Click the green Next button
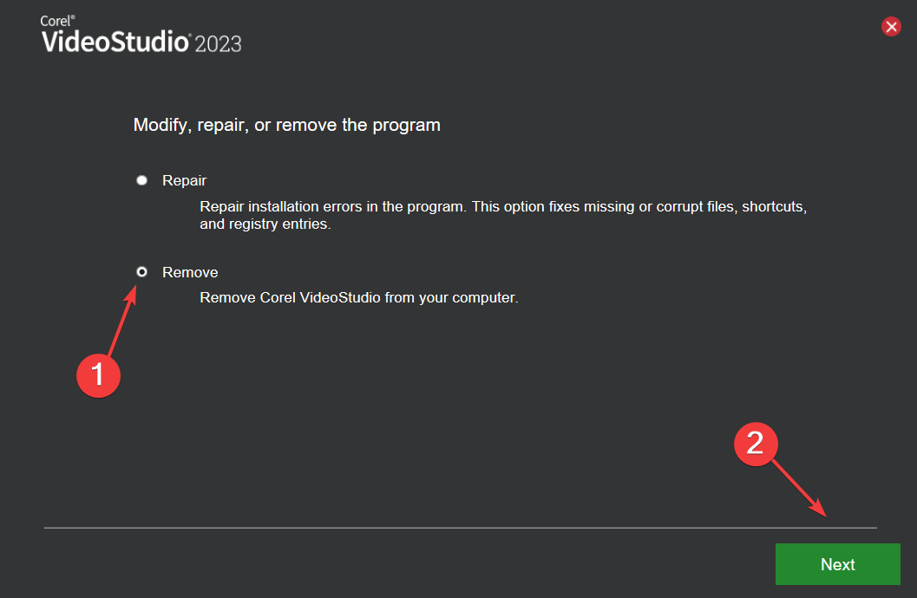Viewport: 917px width, 598px height. [x=837, y=564]
